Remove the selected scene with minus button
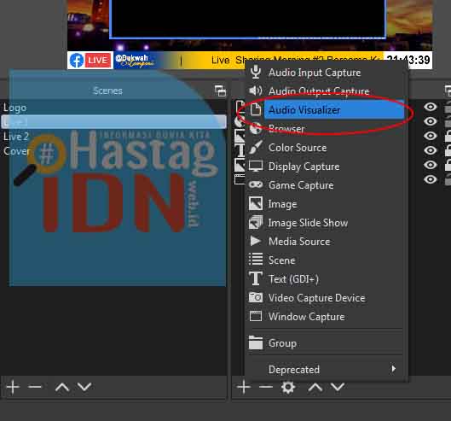 click(35, 387)
